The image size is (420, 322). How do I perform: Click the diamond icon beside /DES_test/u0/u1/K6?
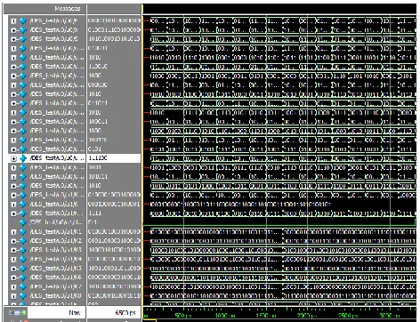[x=23, y=278]
